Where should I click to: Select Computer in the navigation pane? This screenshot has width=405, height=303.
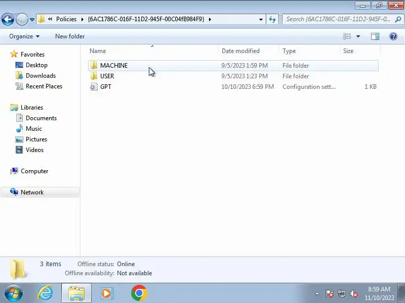(34, 171)
